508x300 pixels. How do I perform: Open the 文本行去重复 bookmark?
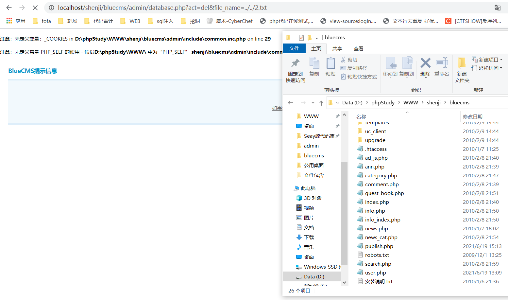[x=411, y=21]
